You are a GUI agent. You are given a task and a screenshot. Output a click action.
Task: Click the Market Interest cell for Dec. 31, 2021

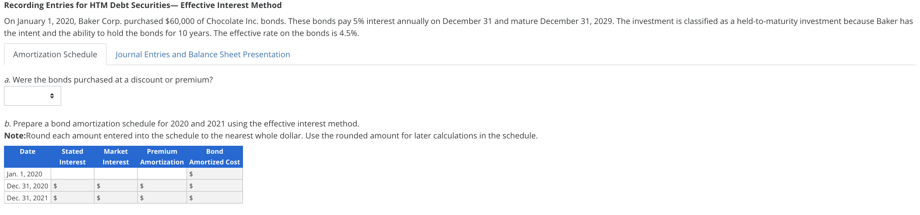click(116, 197)
